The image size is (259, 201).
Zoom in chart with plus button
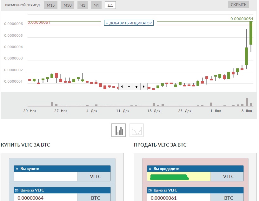(x=136, y=86)
